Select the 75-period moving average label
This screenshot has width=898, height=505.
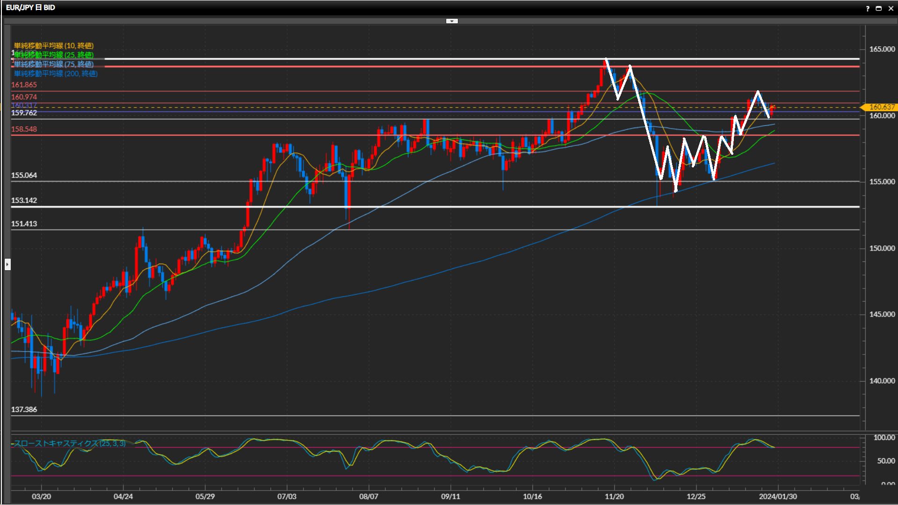pos(53,64)
